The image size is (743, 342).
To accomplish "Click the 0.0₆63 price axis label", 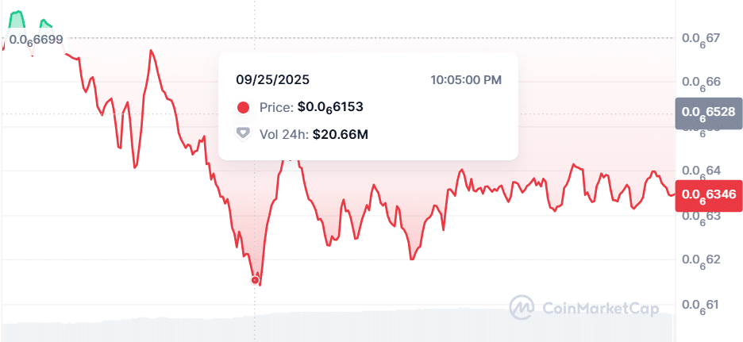I will [700, 216].
